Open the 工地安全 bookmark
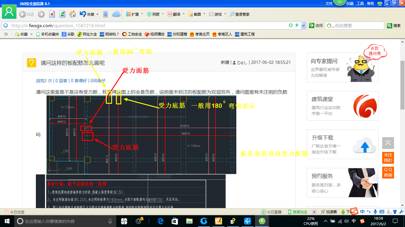Image resolution: width=405 pixels, height=227 pixels. coord(132,34)
